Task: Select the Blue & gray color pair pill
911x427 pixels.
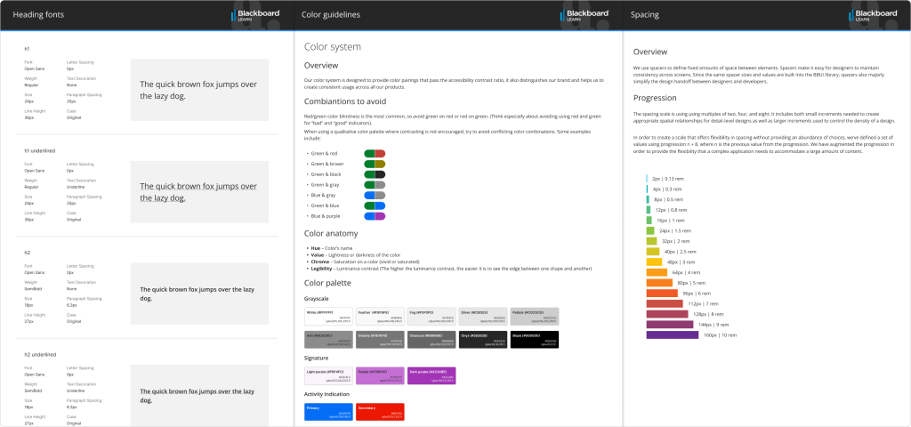Action: pos(375,195)
